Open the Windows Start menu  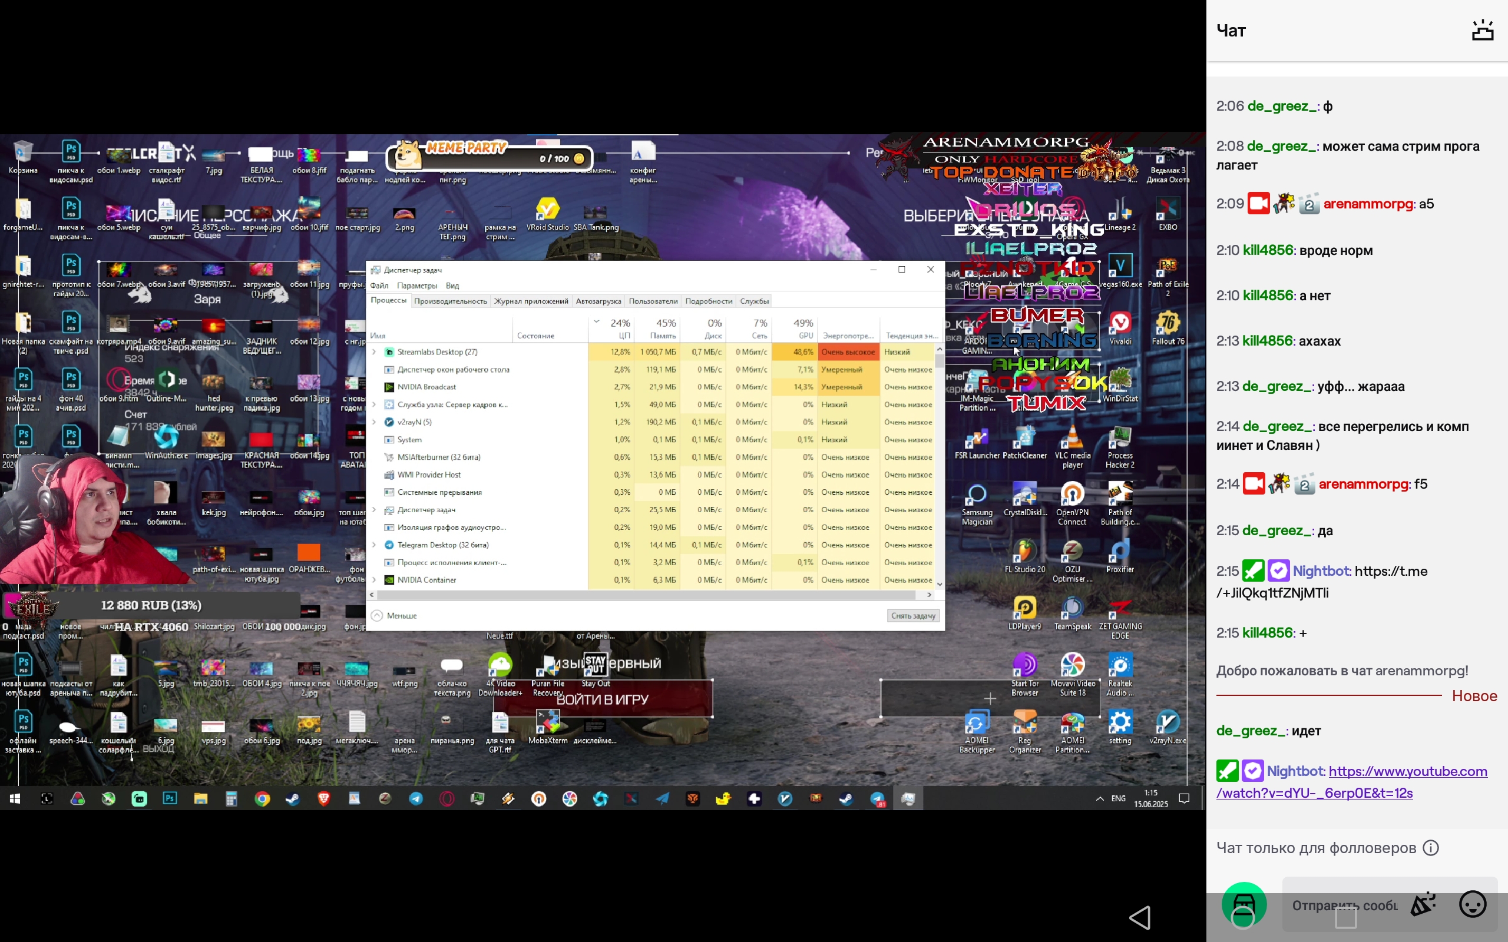click(15, 799)
